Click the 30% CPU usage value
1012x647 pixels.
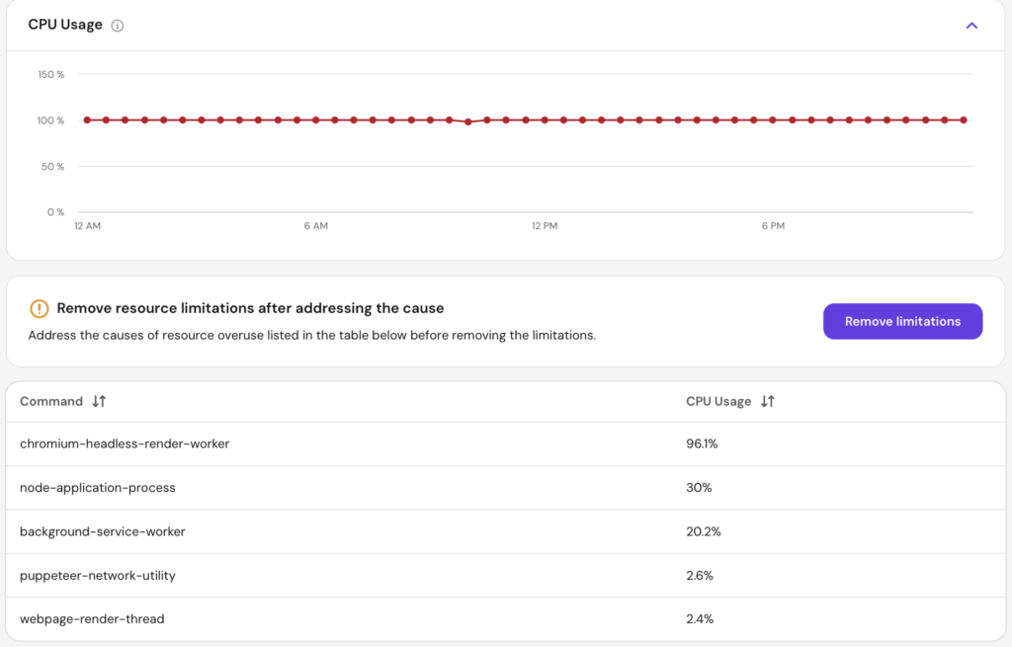click(x=699, y=488)
